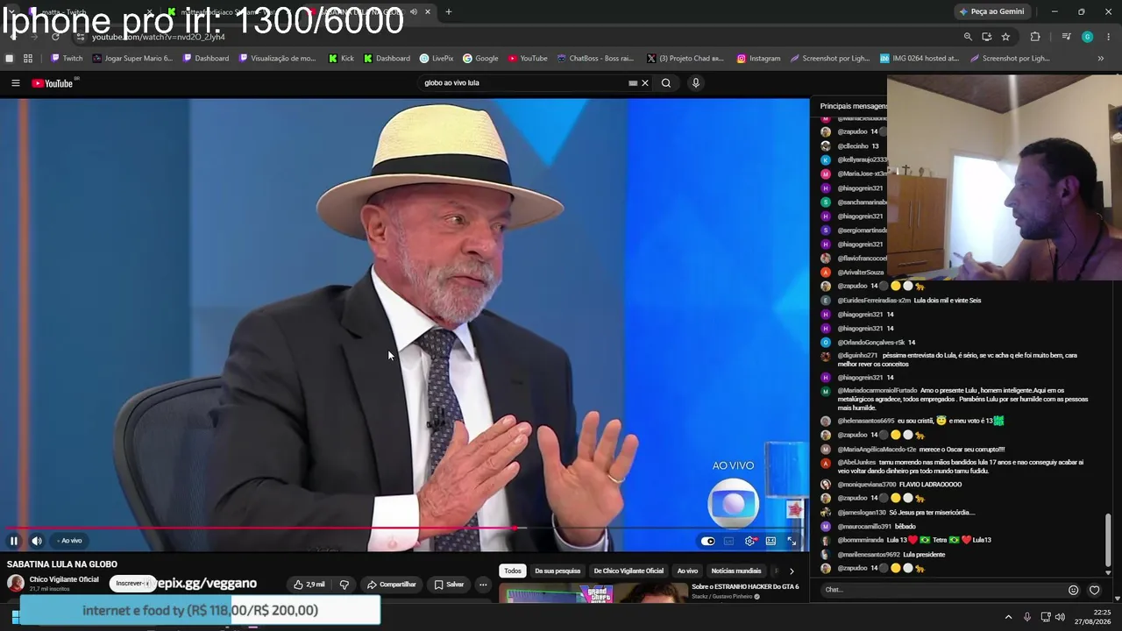Select the Notícias mundiais chip

pyautogui.click(x=736, y=571)
